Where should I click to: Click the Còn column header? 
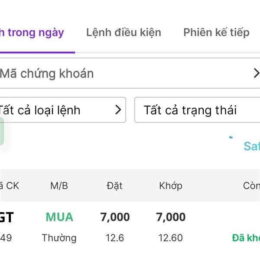click(251, 186)
